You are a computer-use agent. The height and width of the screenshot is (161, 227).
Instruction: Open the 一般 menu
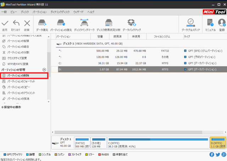(x=4, y=12)
